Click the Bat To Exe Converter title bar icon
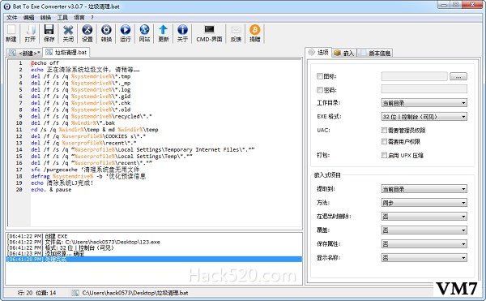The width and height of the screenshot is (486, 301). click(6, 6)
